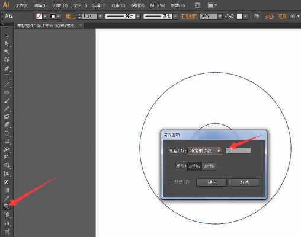Choose the align-to-path orientation button
Image resolution: width=301 pixels, height=237 pixels.
pyautogui.click(x=209, y=166)
